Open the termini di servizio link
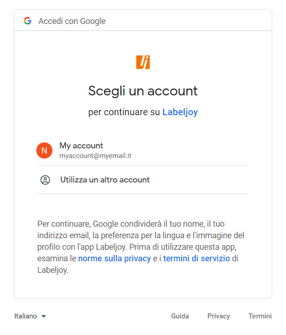Viewport: 286px width, 335px height. (x=196, y=259)
